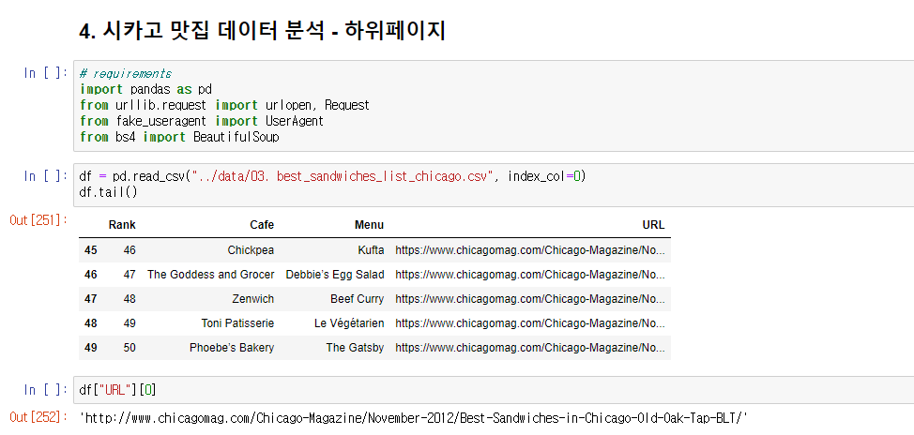The height and width of the screenshot is (435, 914).
Task: Click the URL cell in the Phoebe's Bakery row
Action: pos(530,348)
